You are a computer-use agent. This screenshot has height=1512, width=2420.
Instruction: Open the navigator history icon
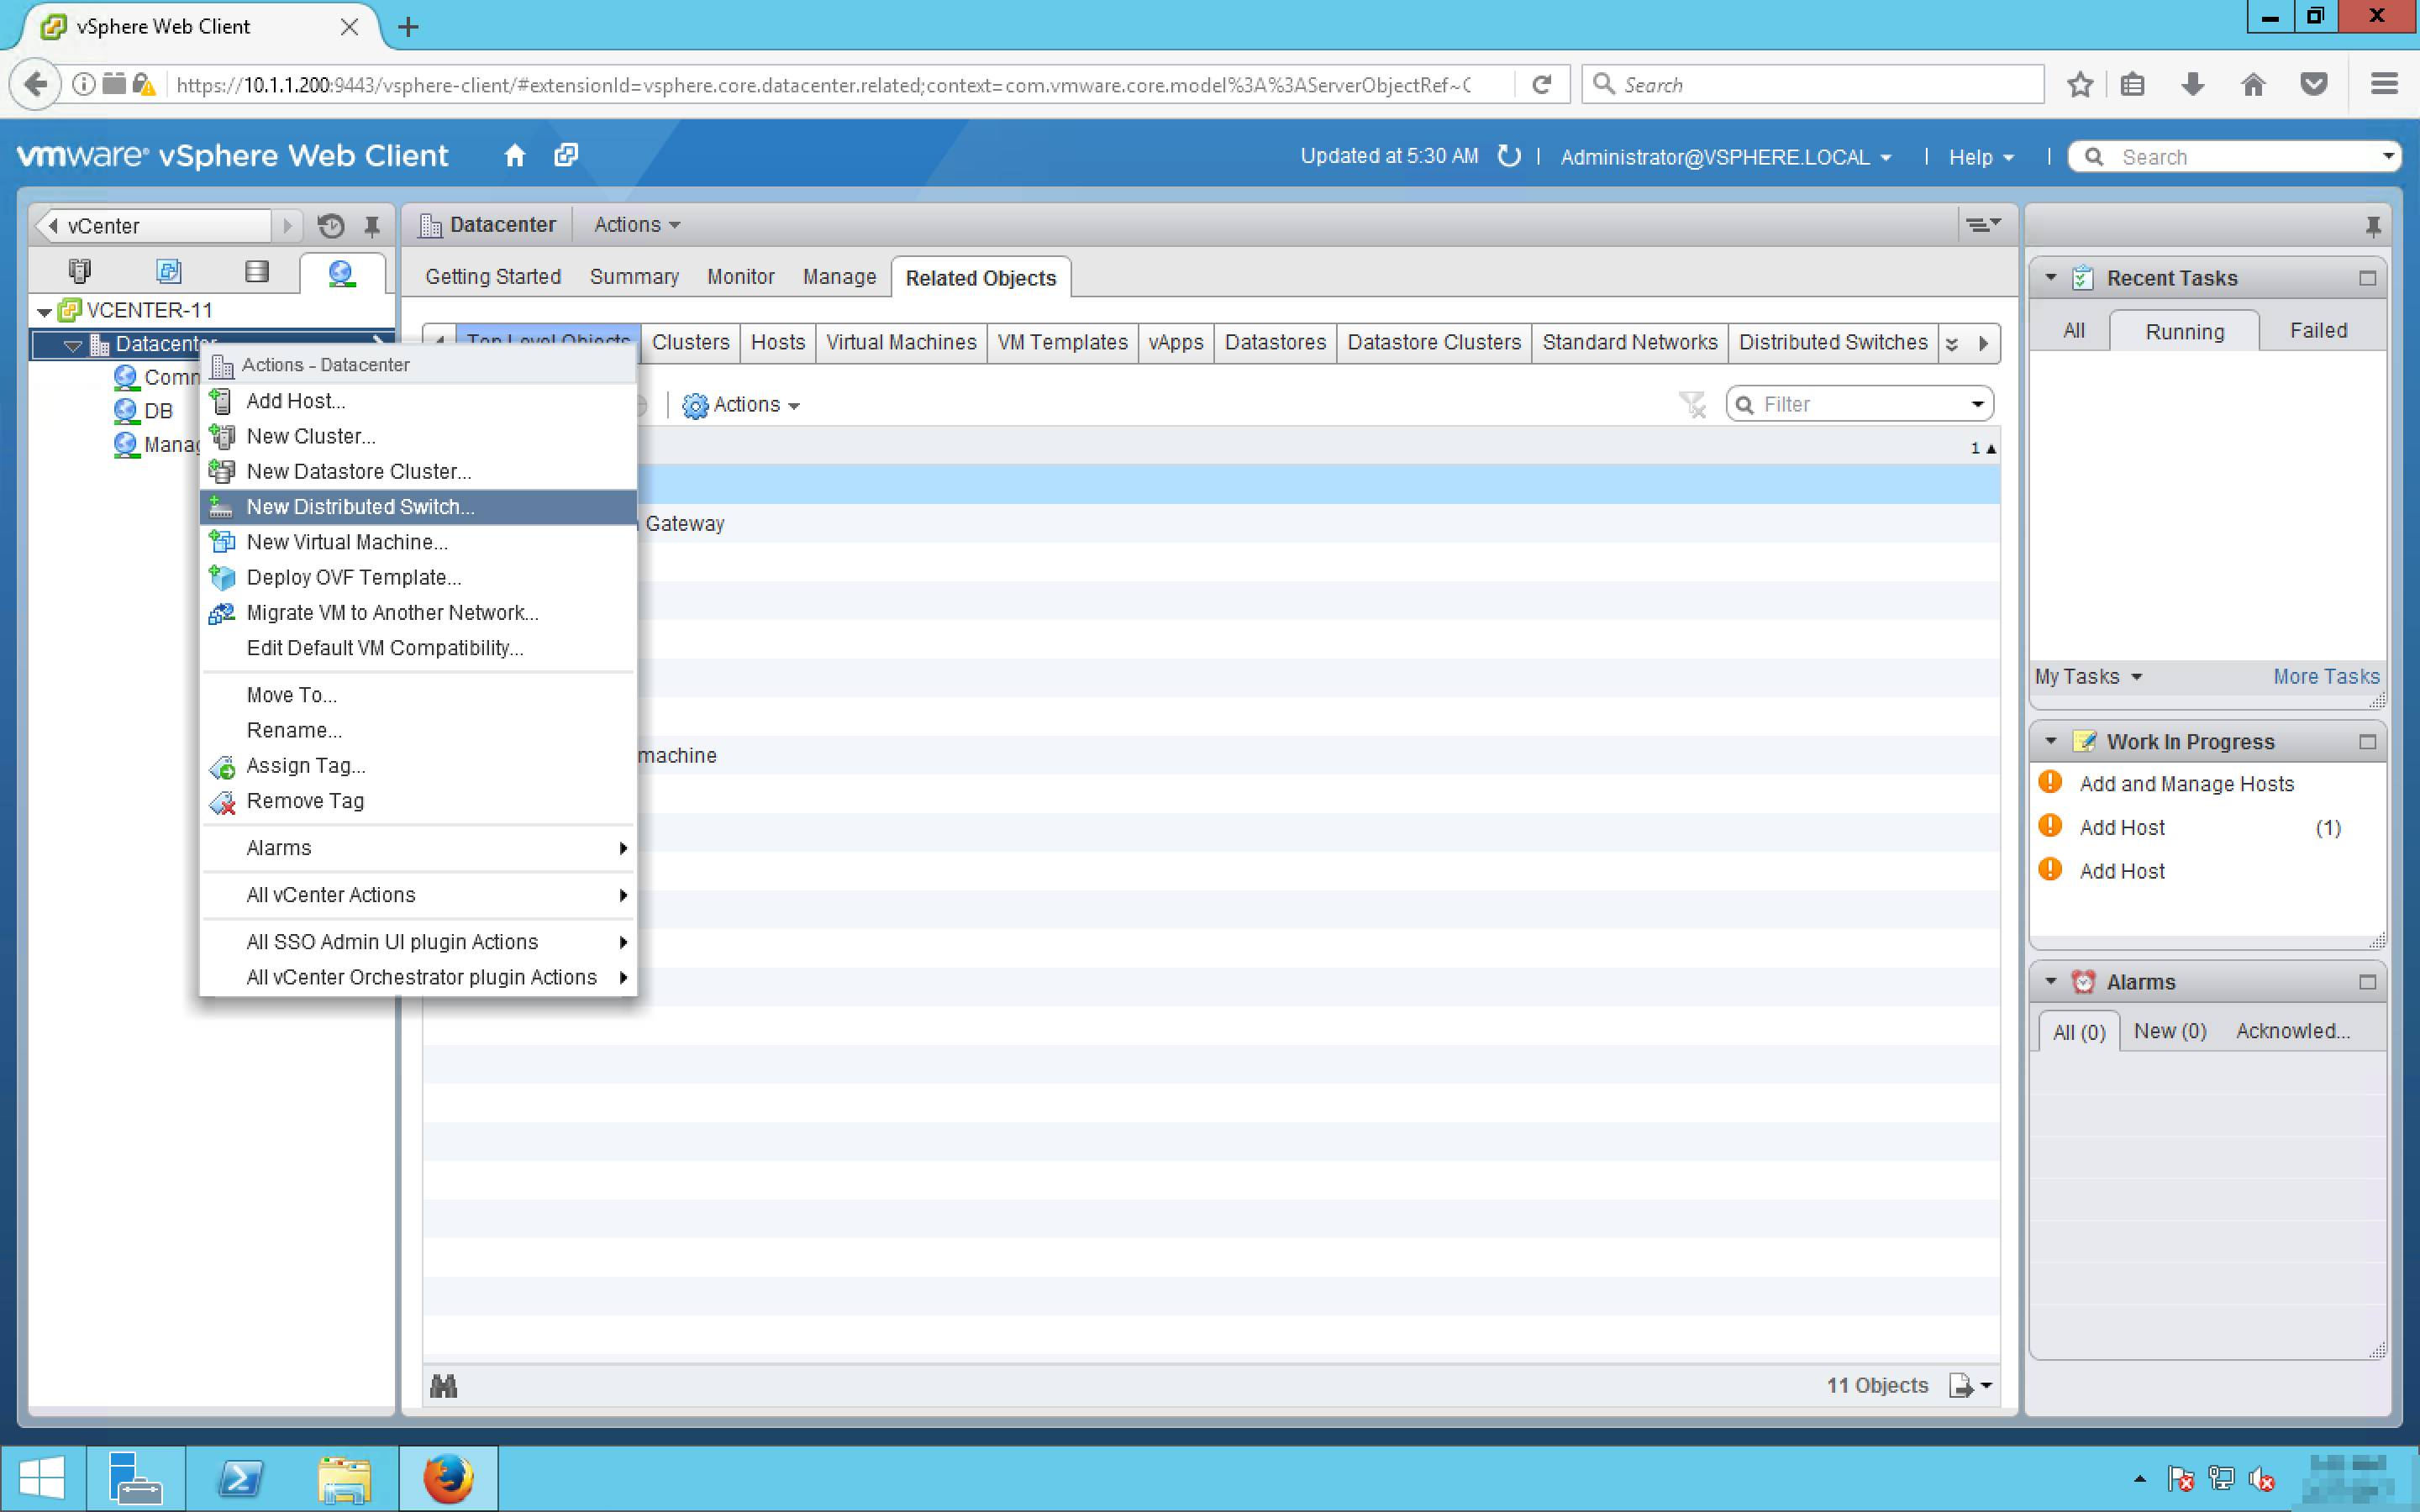(x=331, y=226)
